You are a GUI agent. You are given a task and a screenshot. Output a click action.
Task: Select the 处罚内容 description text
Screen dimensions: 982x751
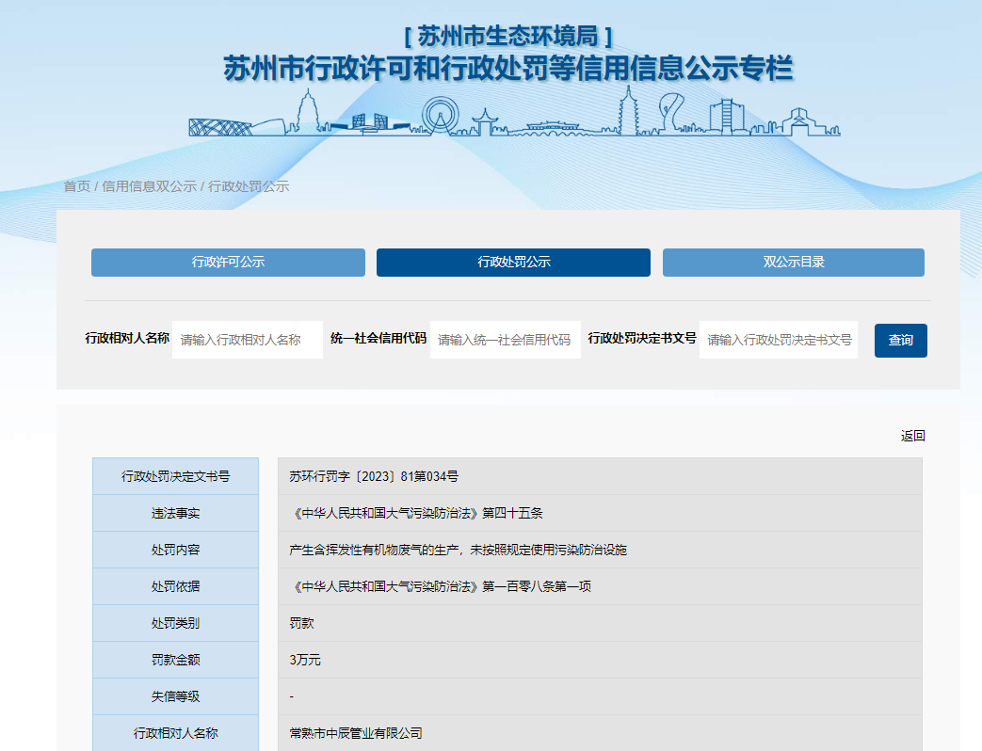pos(458,550)
